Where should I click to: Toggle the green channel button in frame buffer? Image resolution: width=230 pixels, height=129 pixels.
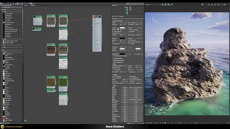pos(166,5)
